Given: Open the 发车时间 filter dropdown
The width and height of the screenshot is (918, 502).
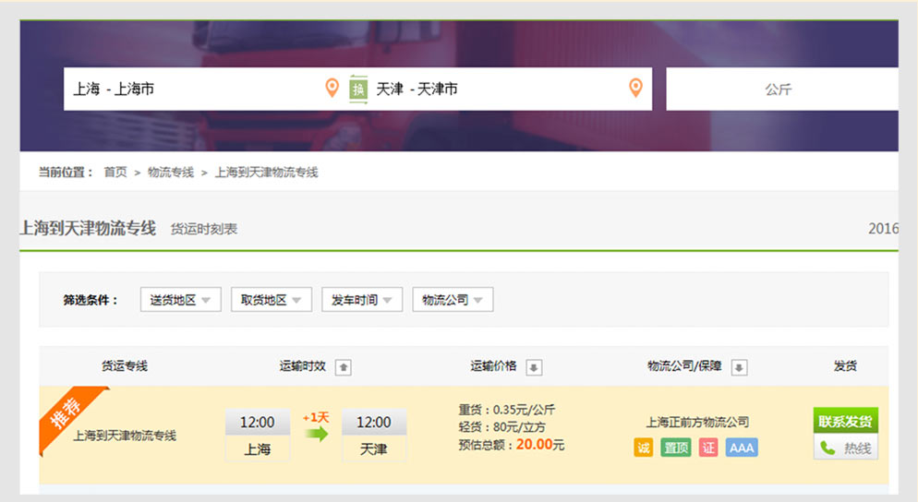Looking at the screenshot, I should [x=362, y=300].
